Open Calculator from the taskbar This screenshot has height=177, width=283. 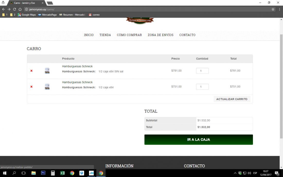[53, 173]
